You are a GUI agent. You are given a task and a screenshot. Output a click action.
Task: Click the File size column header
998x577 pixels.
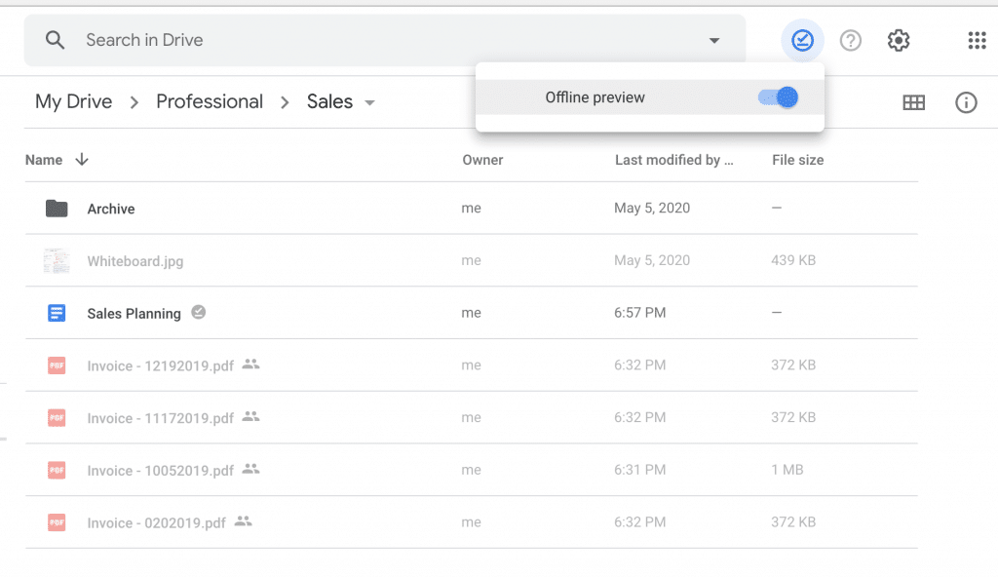click(x=797, y=160)
